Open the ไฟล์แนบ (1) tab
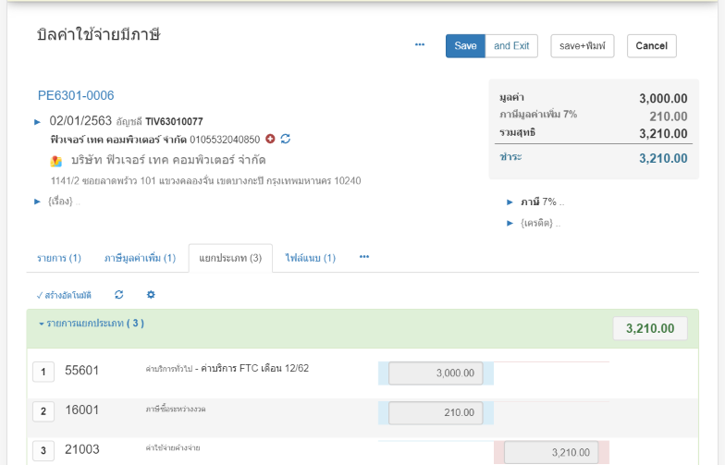Viewport: 725px width, 465px height. coord(310,258)
